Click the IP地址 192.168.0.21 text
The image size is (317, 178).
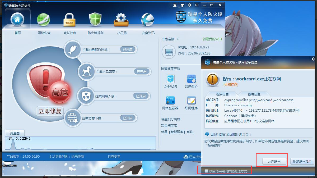pos(193,47)
